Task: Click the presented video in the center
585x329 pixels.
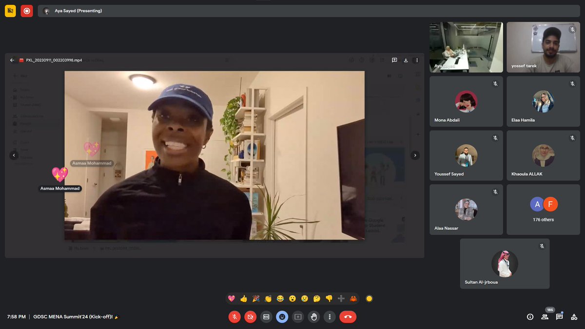Action: tap(214, 155)
